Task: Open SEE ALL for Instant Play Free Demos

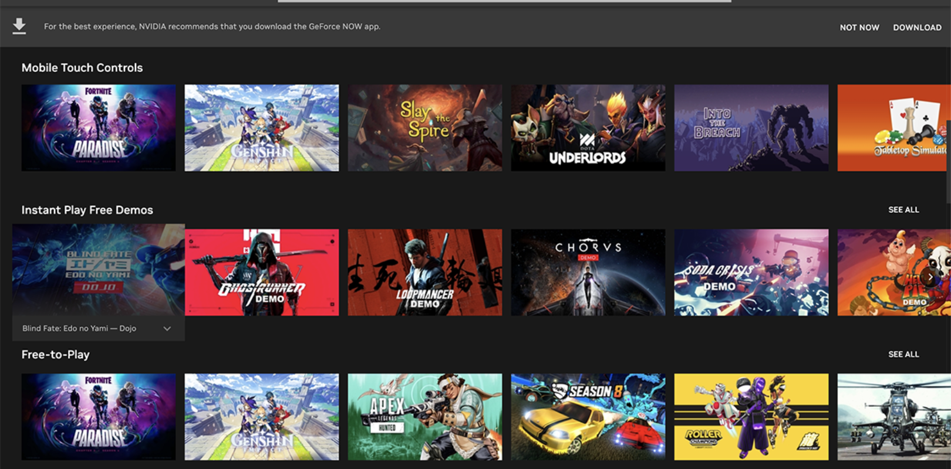Action: click(x=903, y=210)
